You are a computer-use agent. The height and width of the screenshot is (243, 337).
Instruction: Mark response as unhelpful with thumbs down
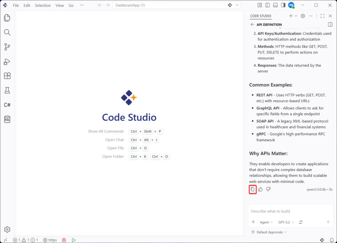pyautogui.click(x=268, y=189)
